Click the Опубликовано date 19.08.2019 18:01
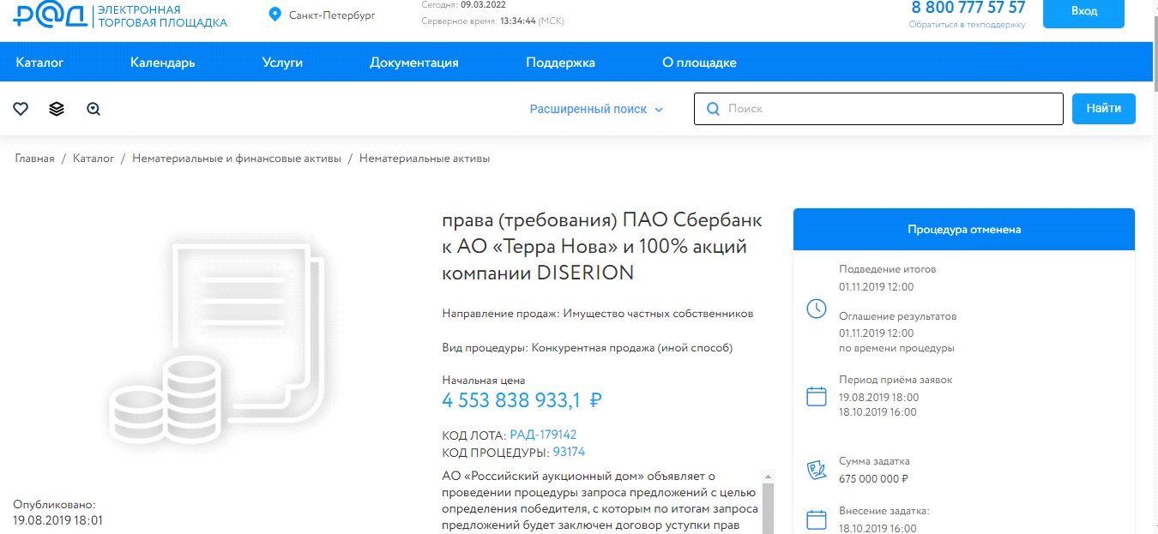The image size is (1158, 534). click(x=57, y=520)
